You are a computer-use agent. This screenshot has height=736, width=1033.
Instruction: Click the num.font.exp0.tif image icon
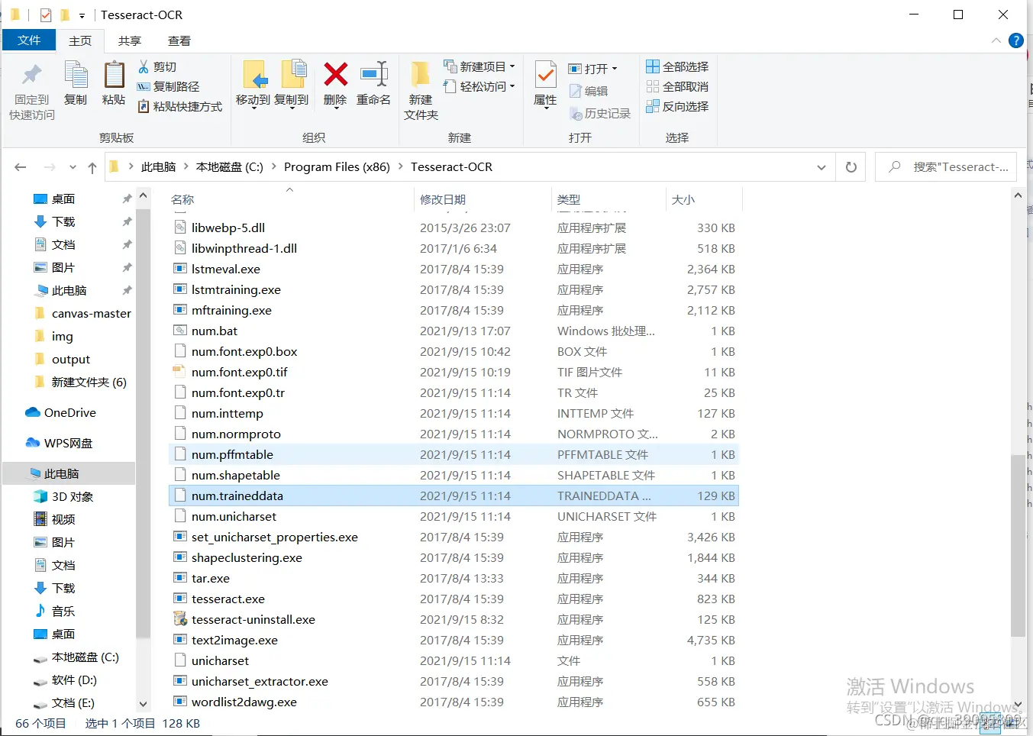point(180,373)
